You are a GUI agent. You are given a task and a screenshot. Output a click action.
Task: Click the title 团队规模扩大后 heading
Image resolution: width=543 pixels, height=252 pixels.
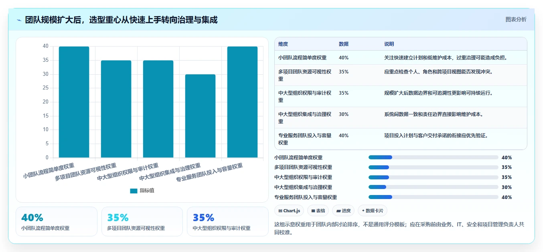[122, 20]
